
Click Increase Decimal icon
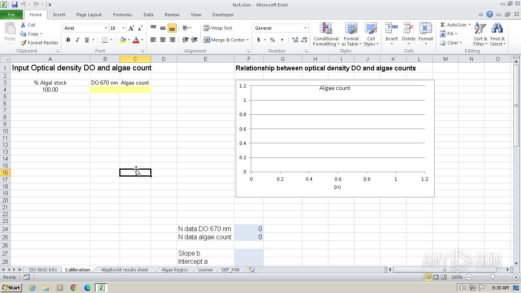295,40
